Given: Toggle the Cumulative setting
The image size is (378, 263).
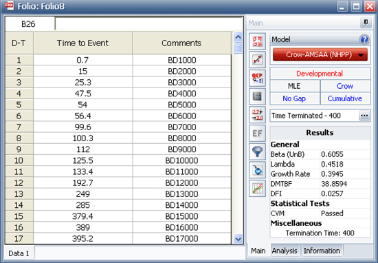Looking at the screenshot, I should pos(345,98).
